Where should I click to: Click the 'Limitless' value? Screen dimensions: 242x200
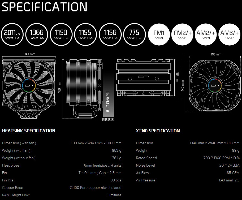pyautogui.click(x=115, y=195)
